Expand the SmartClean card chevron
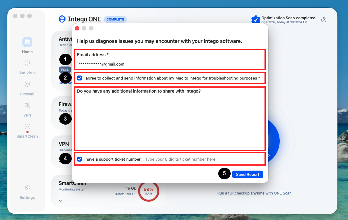Screen dimensions: 348x220 click(60, 201)
